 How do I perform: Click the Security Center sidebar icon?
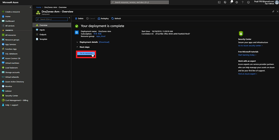coord(3,96)
